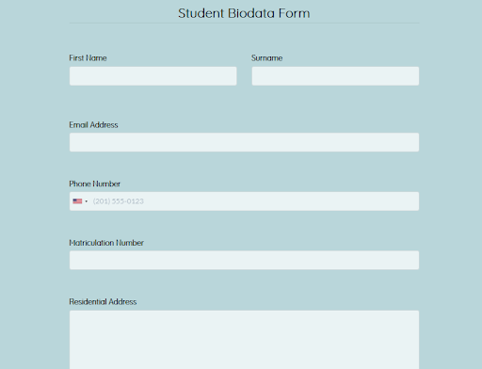This screenshot has height=369, width=482.
Task: Click the phone placeholder (201) 555-0123
Action: 119,201
